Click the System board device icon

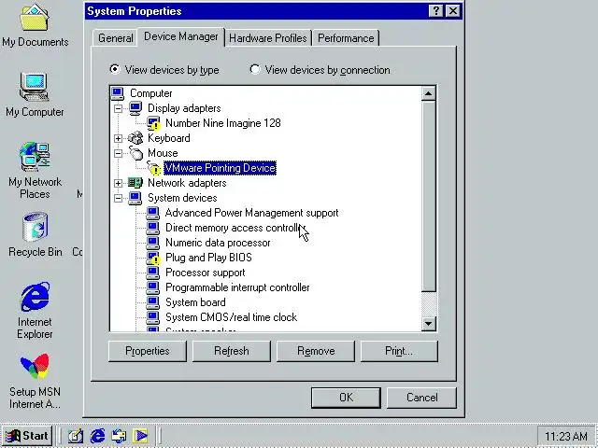click(152, 302)
